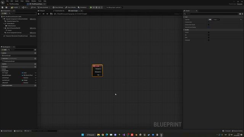This screenshot has width=244, height=137.
Task: Open the Edit menu
Action: 12,1
